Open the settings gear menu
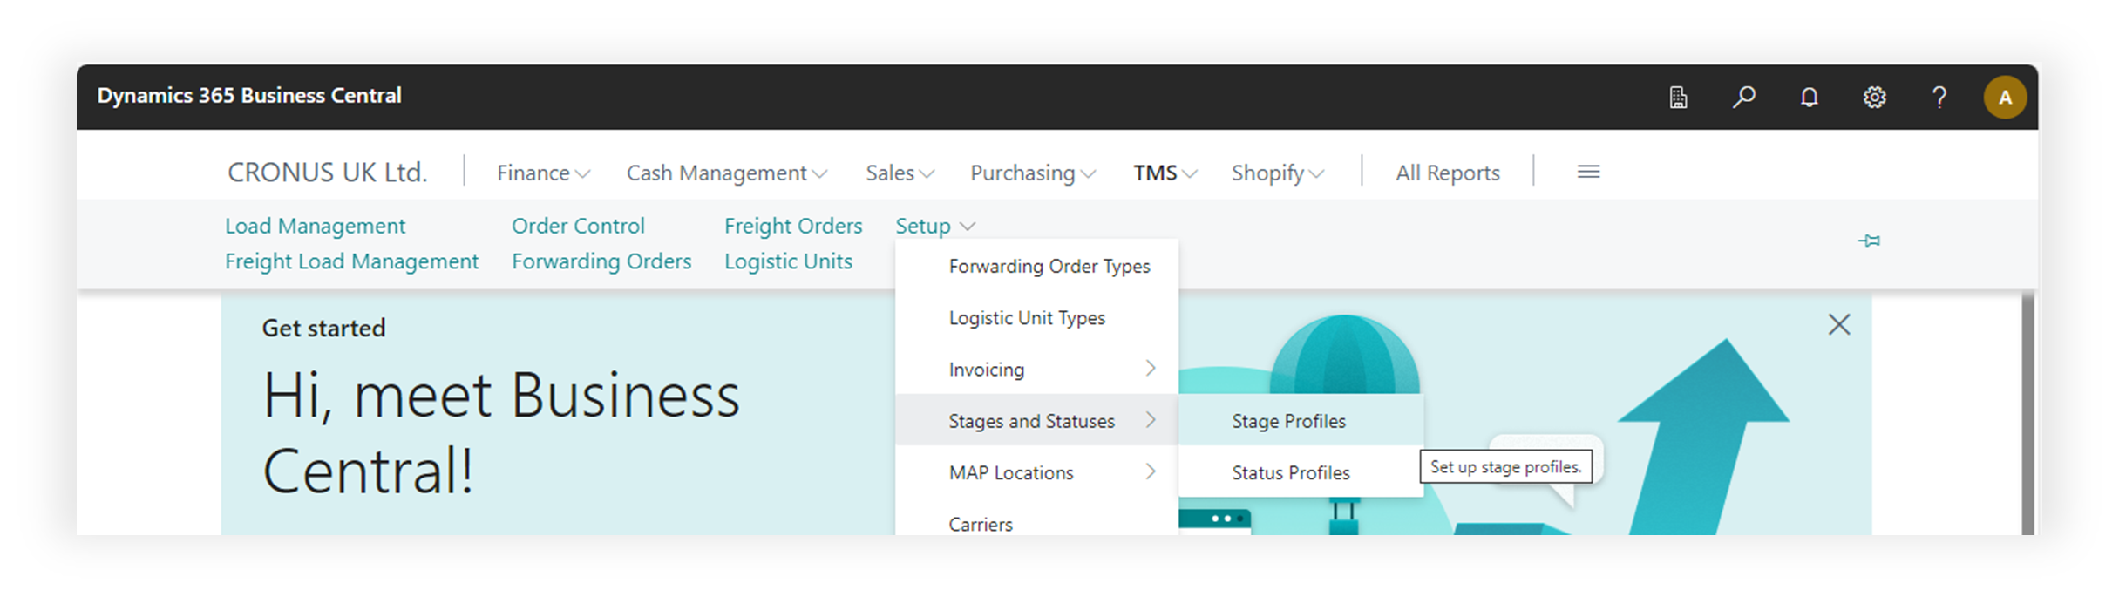The image size is (2119, 597). click(x=1874, y=97)
